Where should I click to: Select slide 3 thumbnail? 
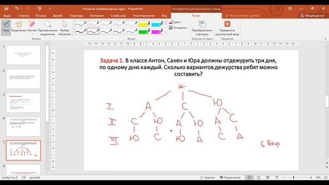(x=23, y=103)
